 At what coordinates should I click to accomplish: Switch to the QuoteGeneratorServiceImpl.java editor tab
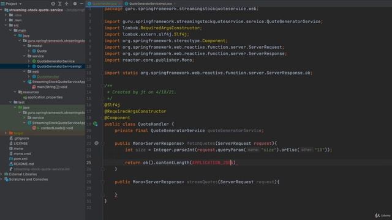pos(151,4)
